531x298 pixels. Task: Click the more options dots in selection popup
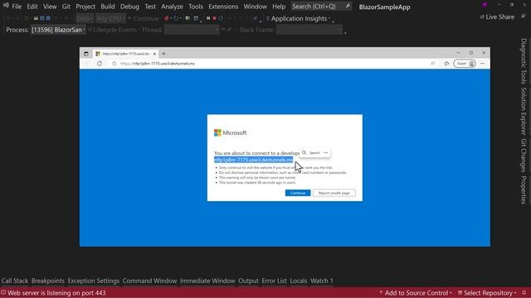[326, 152]
